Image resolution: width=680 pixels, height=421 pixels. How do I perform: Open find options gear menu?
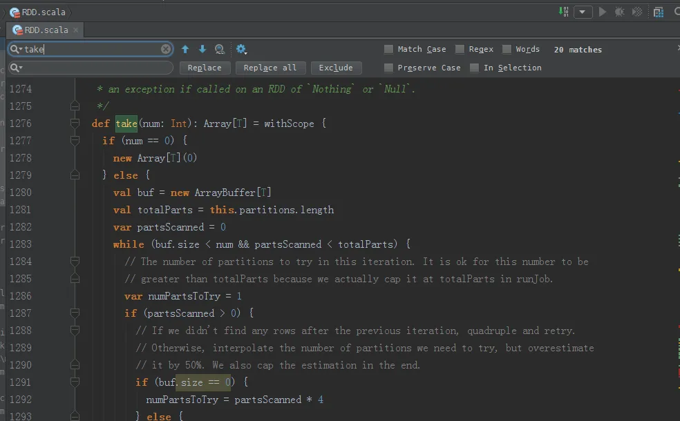(x=242, y=49)
